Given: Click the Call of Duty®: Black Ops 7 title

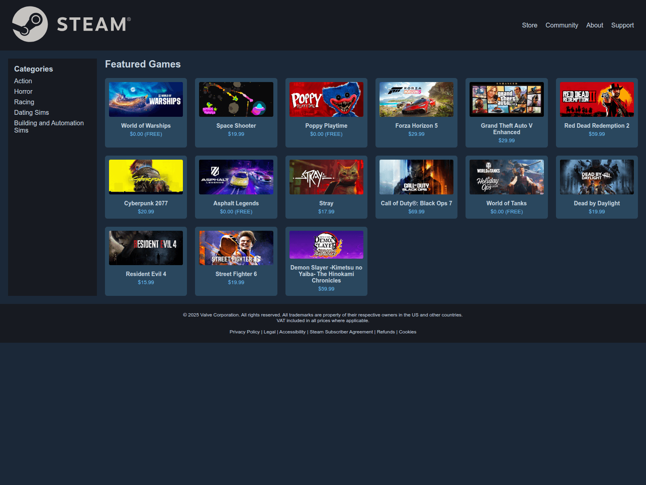Looking at the screenshot, I should point(416,203).
